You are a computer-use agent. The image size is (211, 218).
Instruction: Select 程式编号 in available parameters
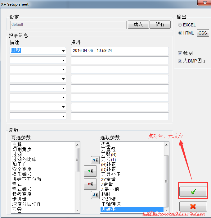(22, 189)
